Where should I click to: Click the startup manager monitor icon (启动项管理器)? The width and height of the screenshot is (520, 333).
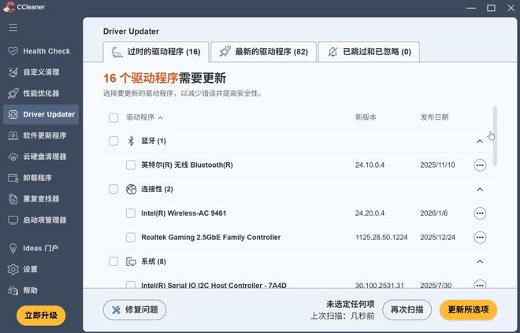(13, 220)
